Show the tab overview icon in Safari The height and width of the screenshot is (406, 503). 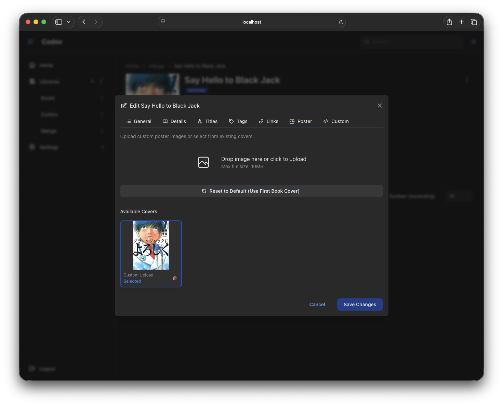tap(474, 22)
